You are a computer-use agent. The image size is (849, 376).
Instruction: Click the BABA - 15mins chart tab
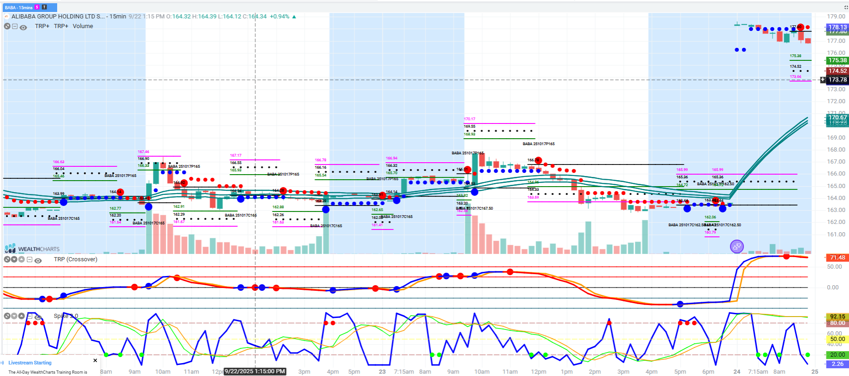point(18,7)
